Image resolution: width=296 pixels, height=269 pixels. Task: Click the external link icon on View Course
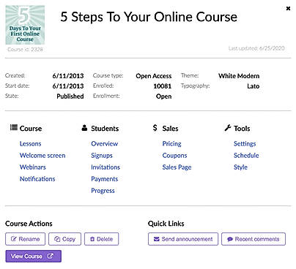coord(50,256)
